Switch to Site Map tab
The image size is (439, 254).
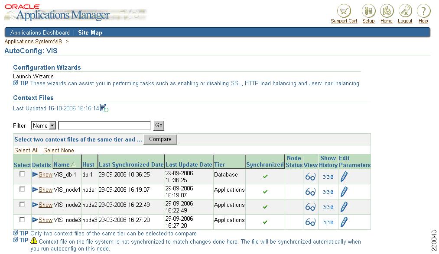point(90,33)
